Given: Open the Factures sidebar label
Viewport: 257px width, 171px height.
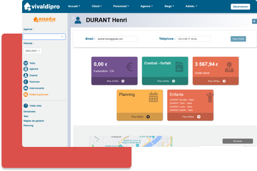Looking at the screenshot, I should (x=34, y=82).
